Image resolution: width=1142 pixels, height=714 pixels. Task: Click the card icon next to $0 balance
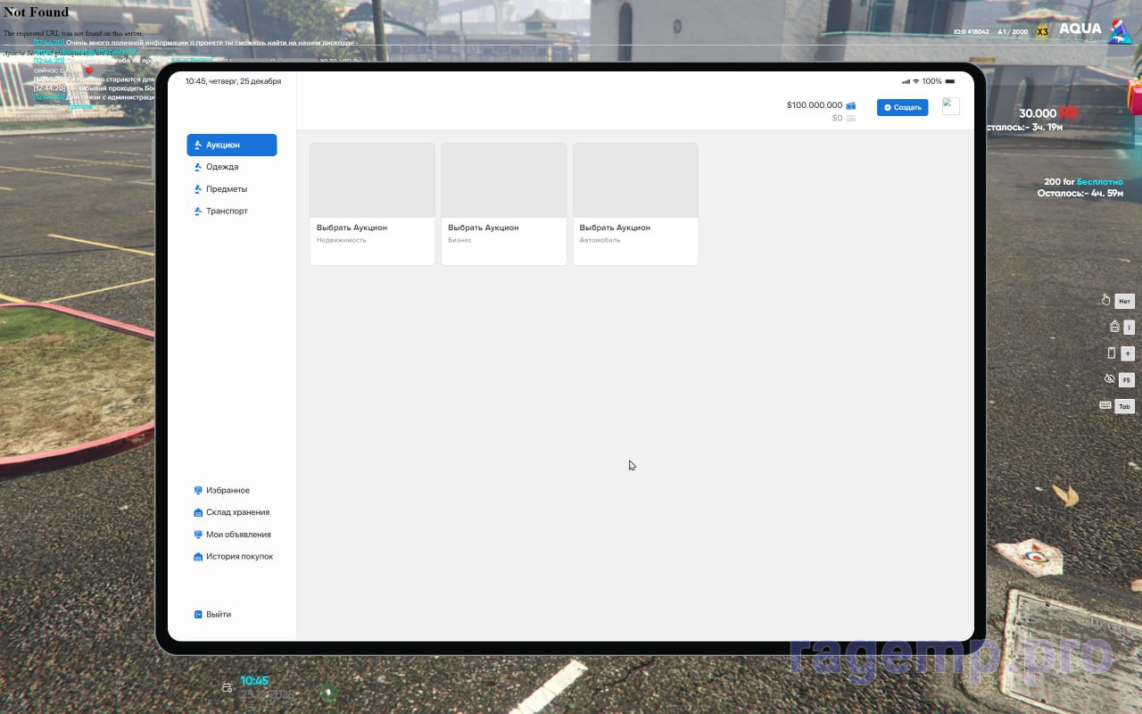click(x=851, y=119)
